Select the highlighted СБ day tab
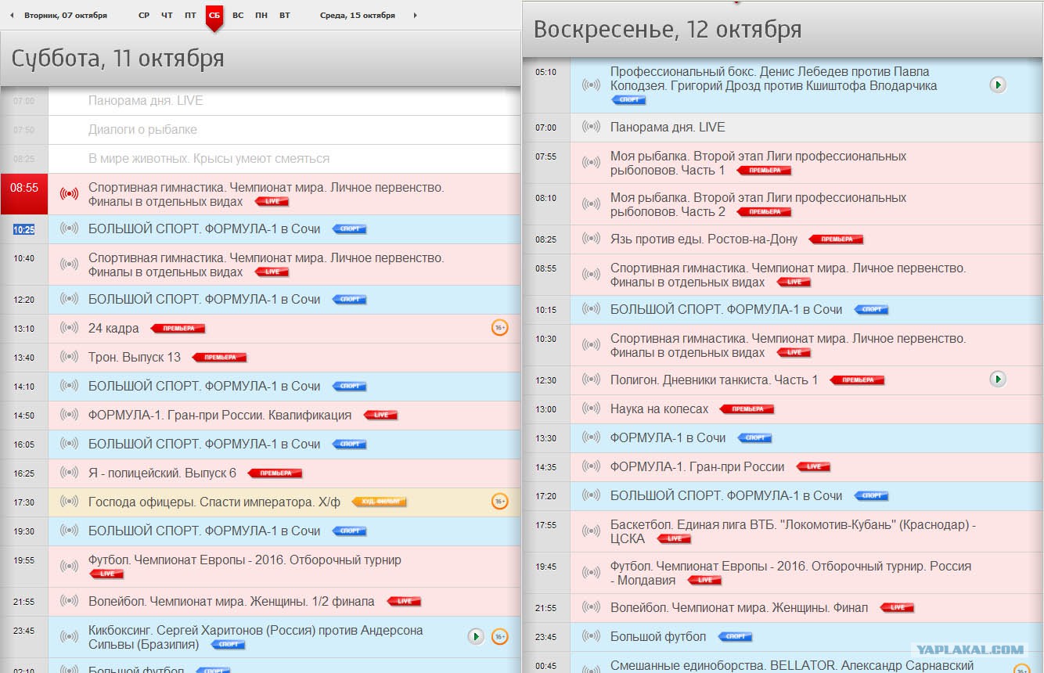 [x=214, y=16]
